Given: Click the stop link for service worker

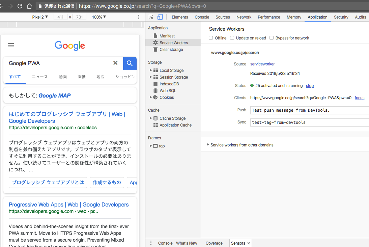Looking at the screenshot, I should (x=310, y=86).
